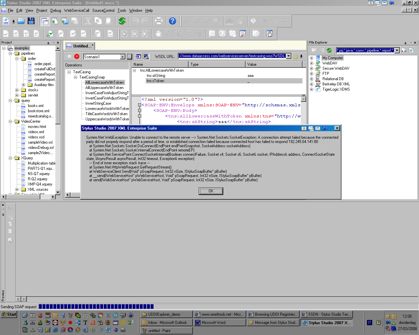Click the Stylus Studio app icon in the title bar
The width and height of the screenshot is (419, 335).
pos(3,3)
